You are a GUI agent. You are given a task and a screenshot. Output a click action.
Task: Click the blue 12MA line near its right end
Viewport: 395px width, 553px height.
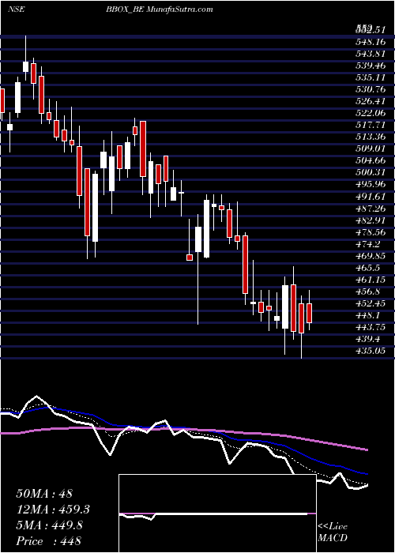[363, 473]
